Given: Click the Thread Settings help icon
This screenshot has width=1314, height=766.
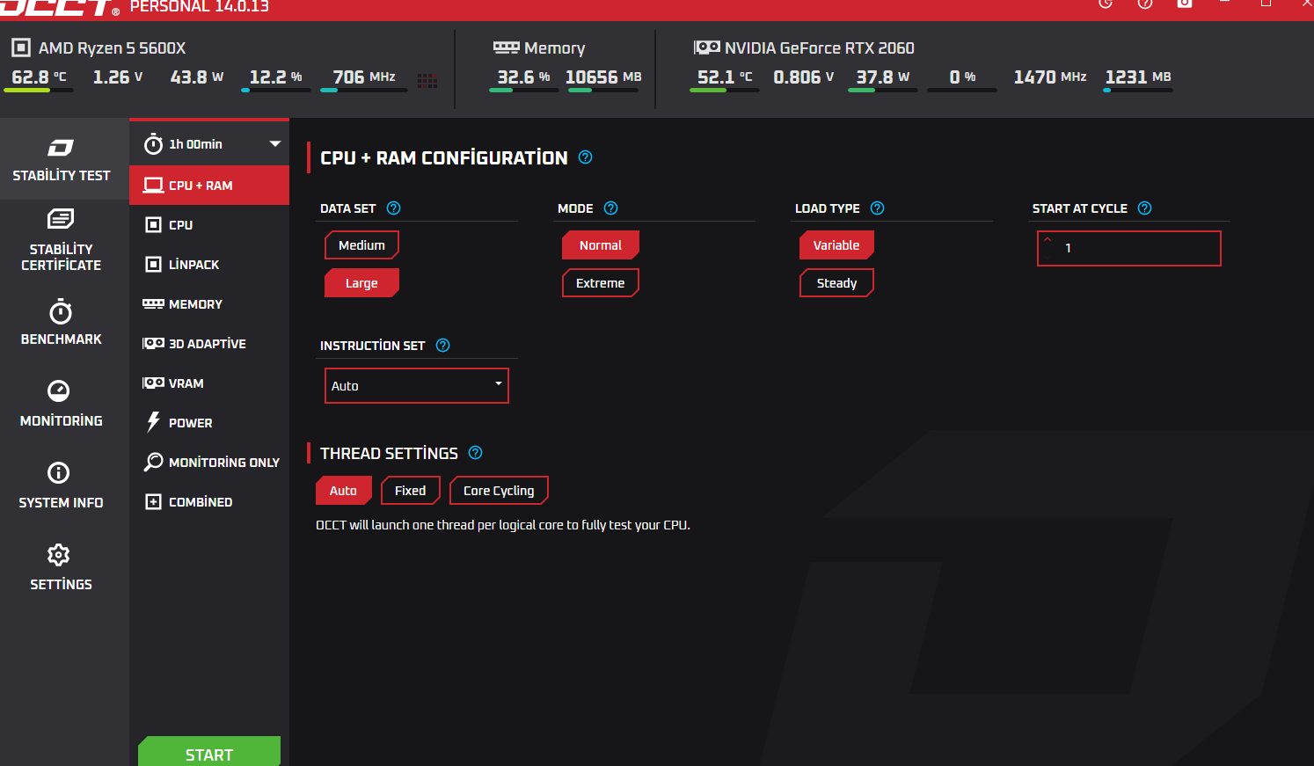Looking at the screenshot, I should (476, 453).
